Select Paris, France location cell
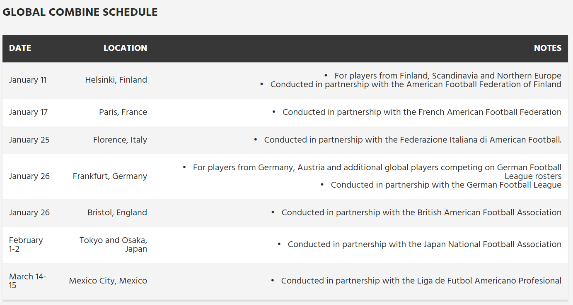The height and width of the screenshot is (305, 573). pyautogui.click(x=123, y=112)
